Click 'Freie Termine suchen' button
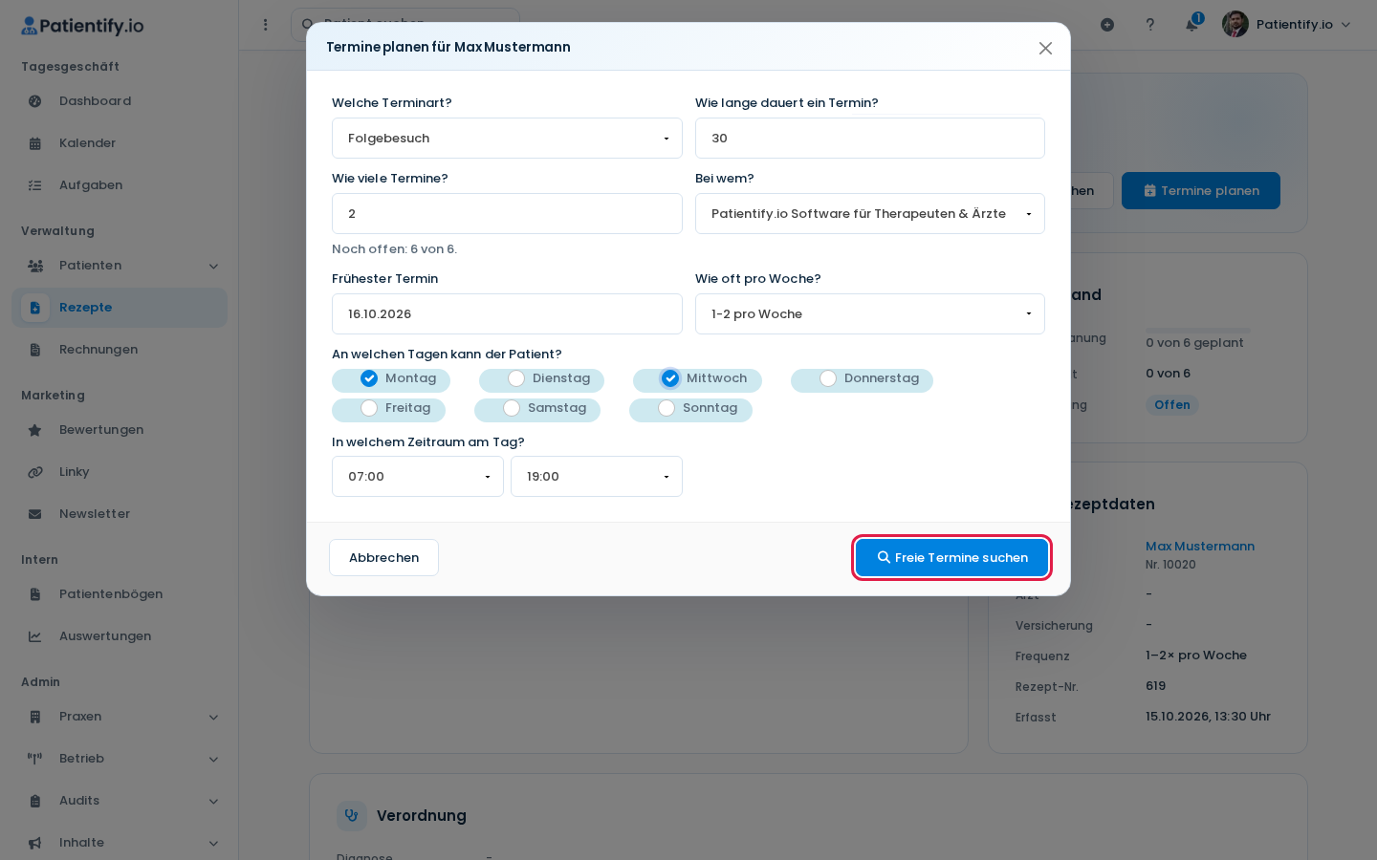Viewport: 1377px width, 860px height. (x=951, y=558)
